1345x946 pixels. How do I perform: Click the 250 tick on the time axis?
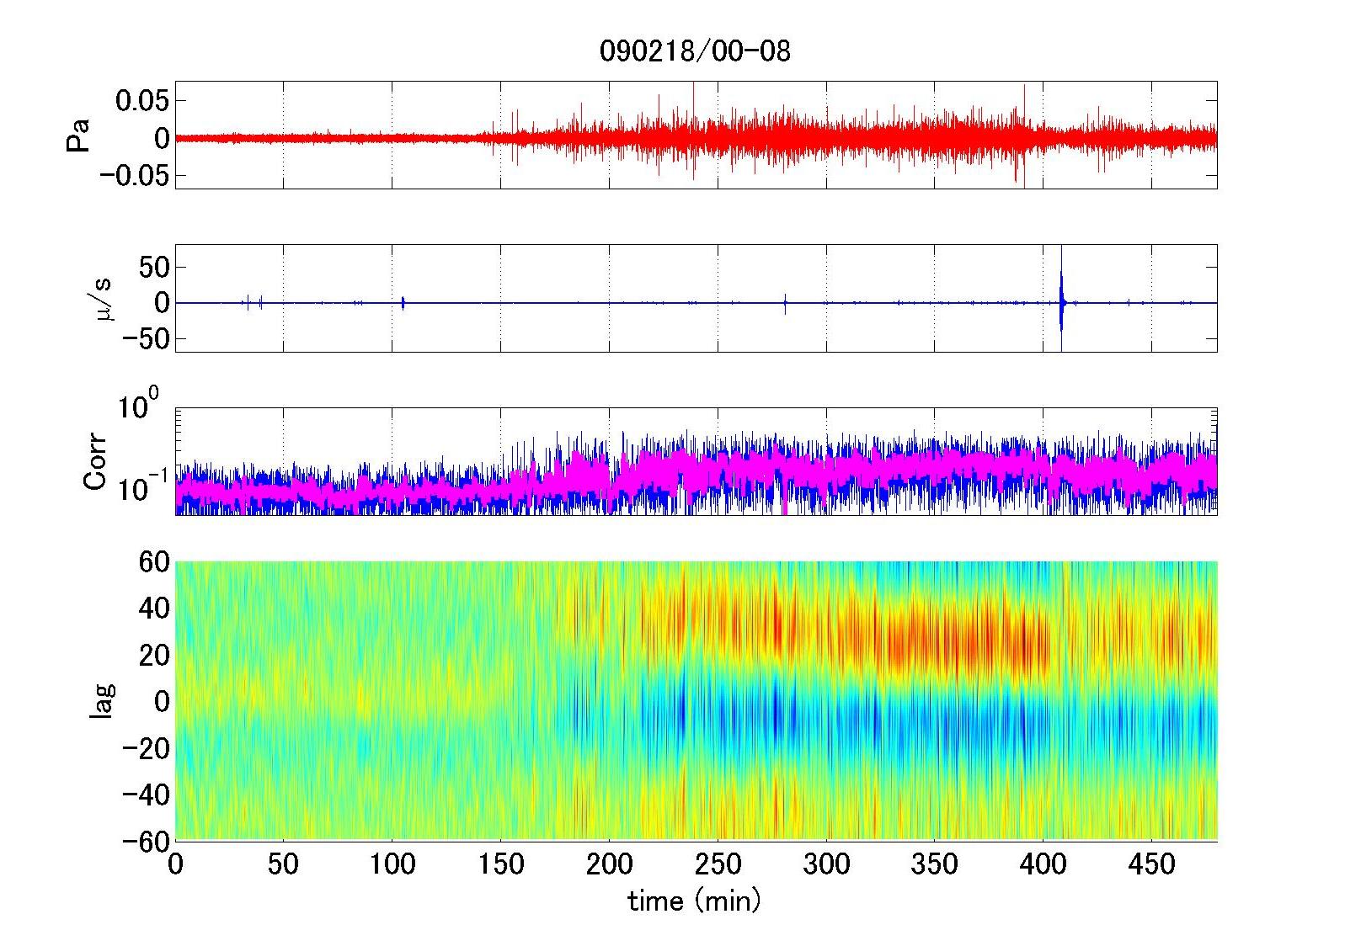click(718, 864)
